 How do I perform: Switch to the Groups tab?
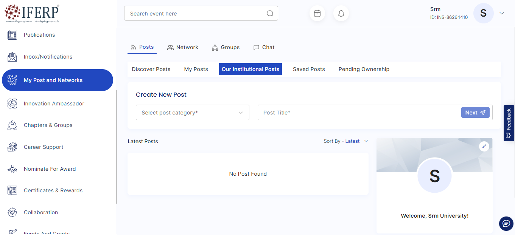pyautogui.click(x=226, y=47)
